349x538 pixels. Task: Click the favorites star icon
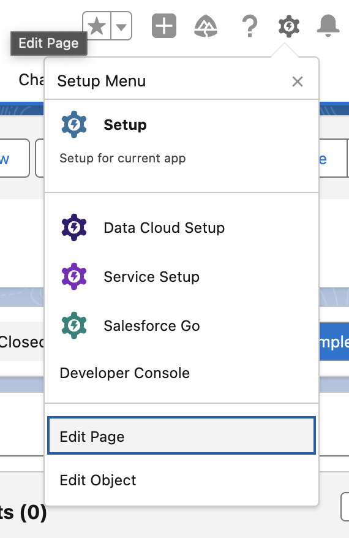[97, 26]
